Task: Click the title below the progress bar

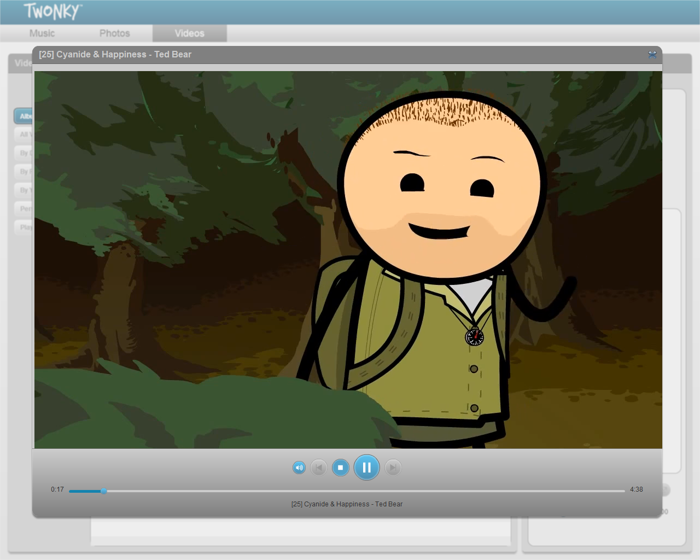Action: [347, 504]
